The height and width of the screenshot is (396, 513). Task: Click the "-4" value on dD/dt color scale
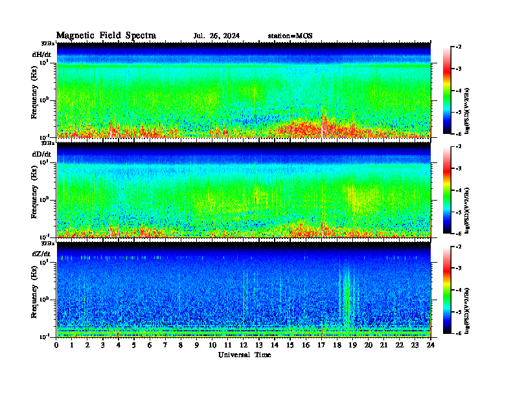459,190
